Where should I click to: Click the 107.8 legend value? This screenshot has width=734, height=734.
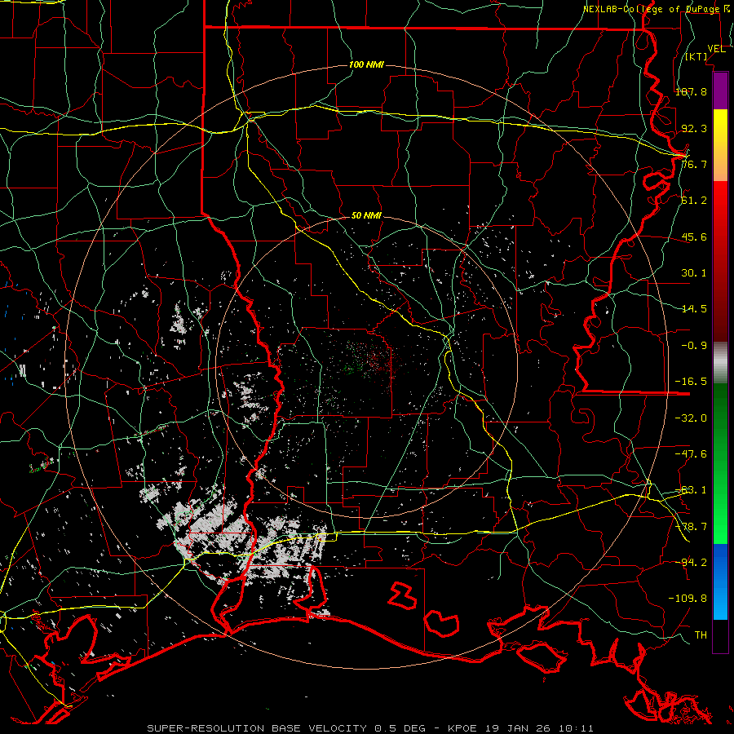coord(691,91)
